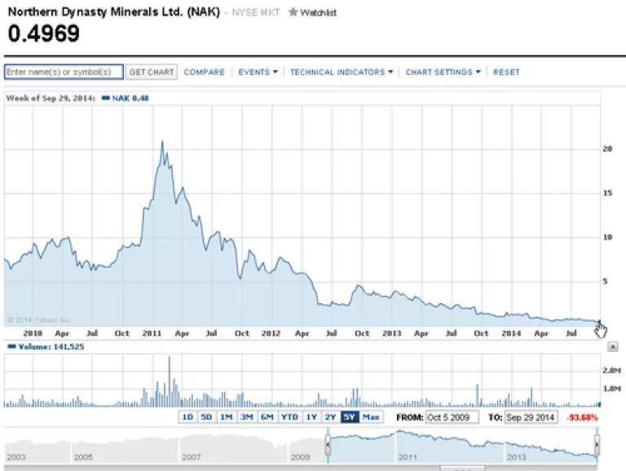Open the COMPARE option
This screenshot has width=626, height=471.
point(204,73)
